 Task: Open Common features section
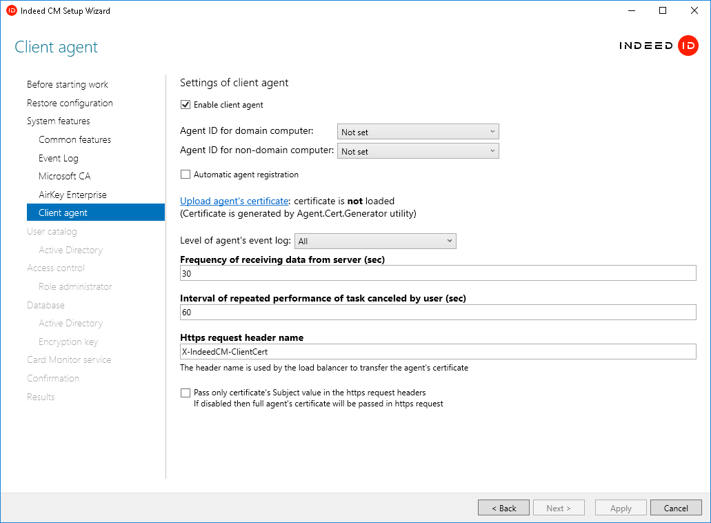click(74, 139)
